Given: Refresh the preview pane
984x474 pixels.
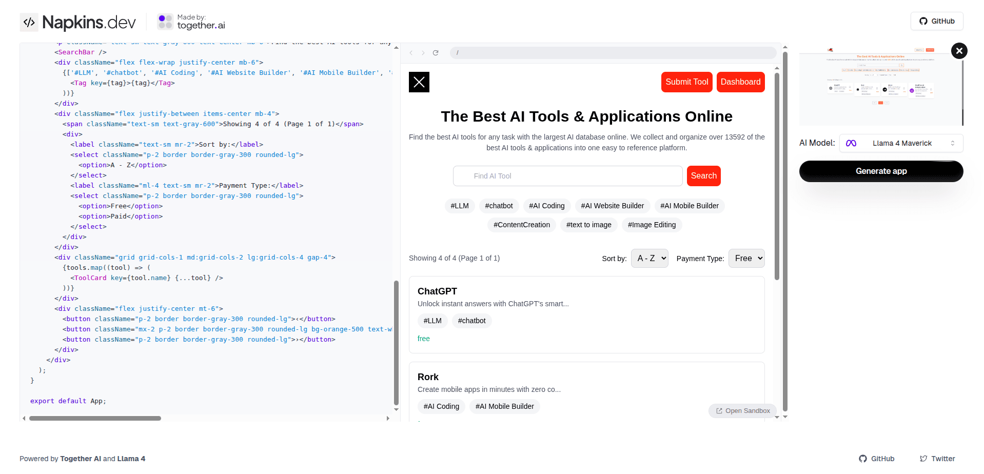Looking at the screenshot, I should [x=436, y=53].
